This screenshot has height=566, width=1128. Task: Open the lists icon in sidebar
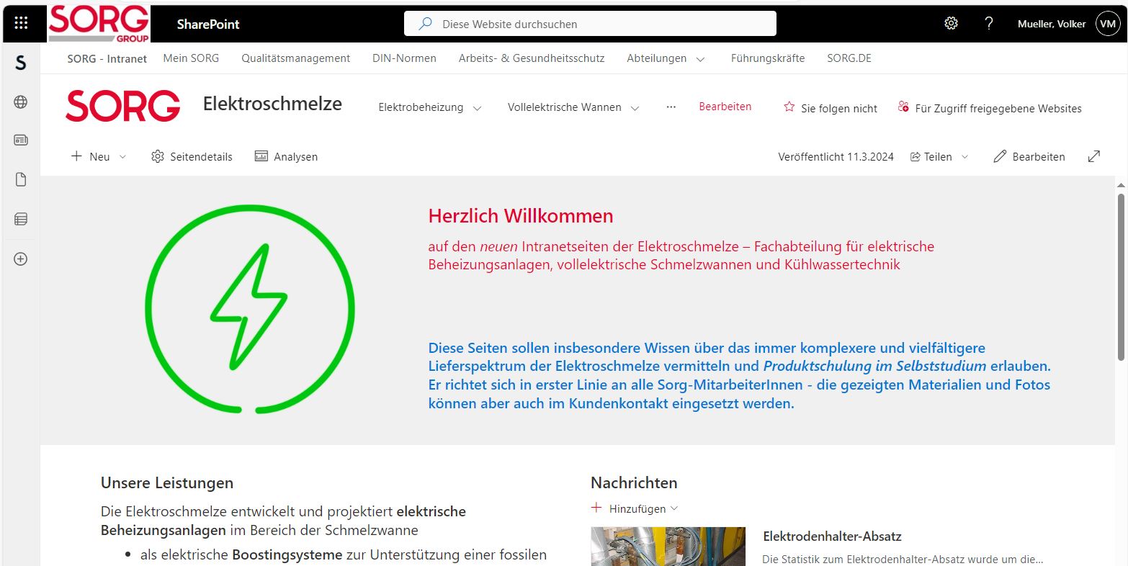[x=21, y=218]
